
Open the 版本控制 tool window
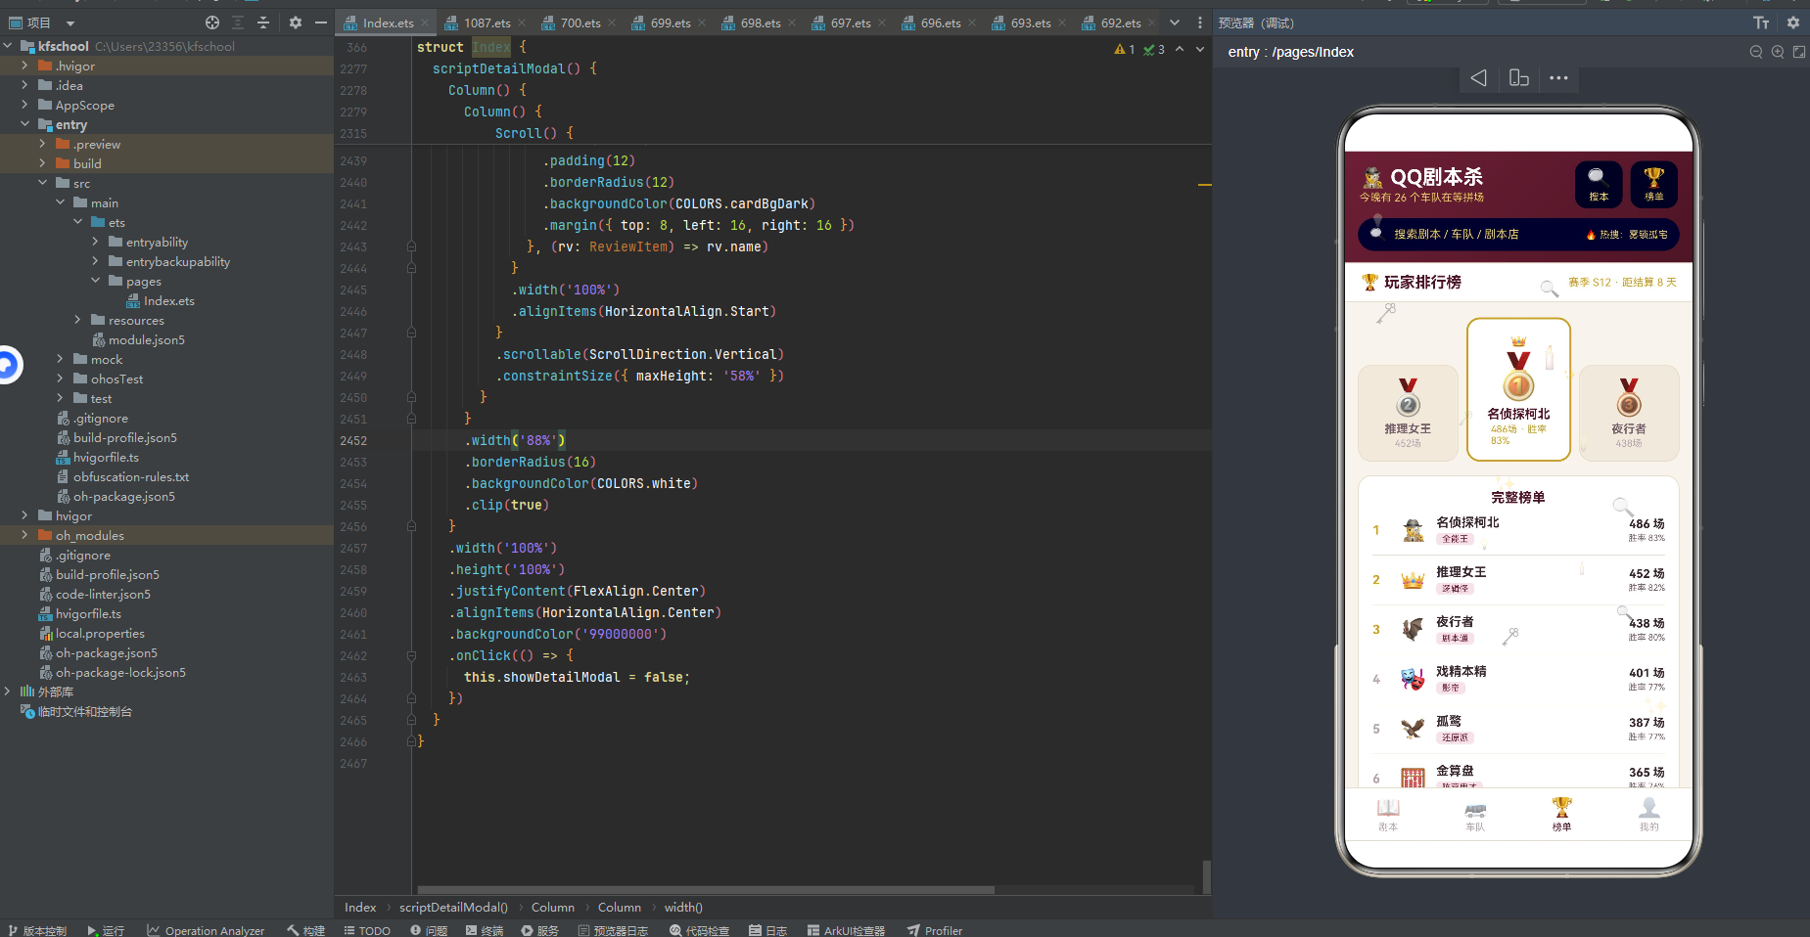pos(37,930)
